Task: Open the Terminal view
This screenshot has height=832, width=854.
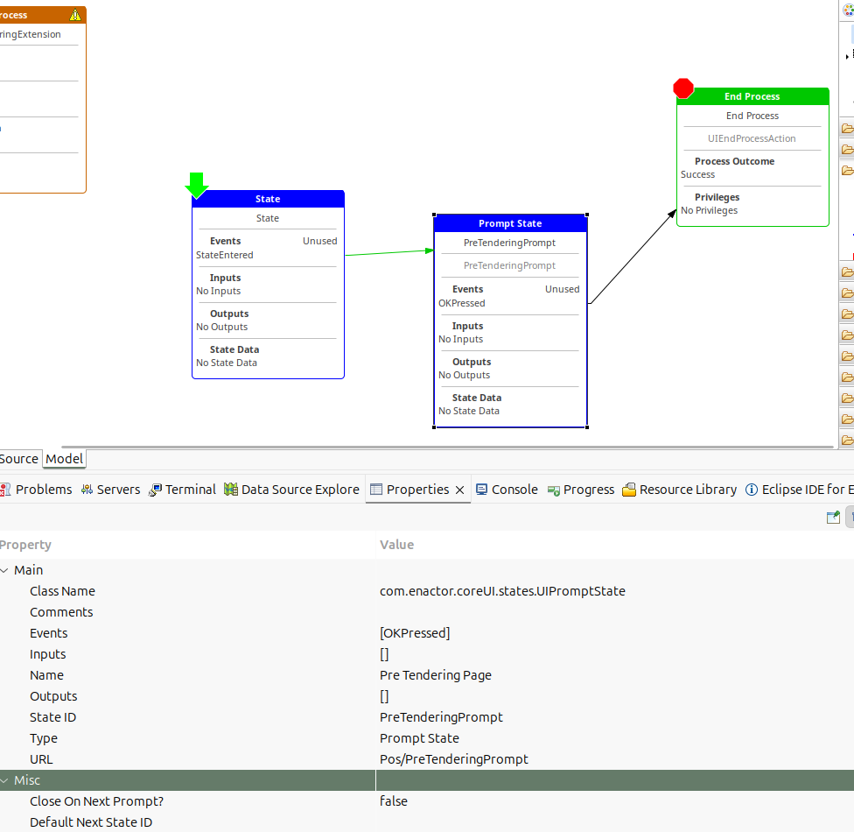Action: [x=182, y=490]
